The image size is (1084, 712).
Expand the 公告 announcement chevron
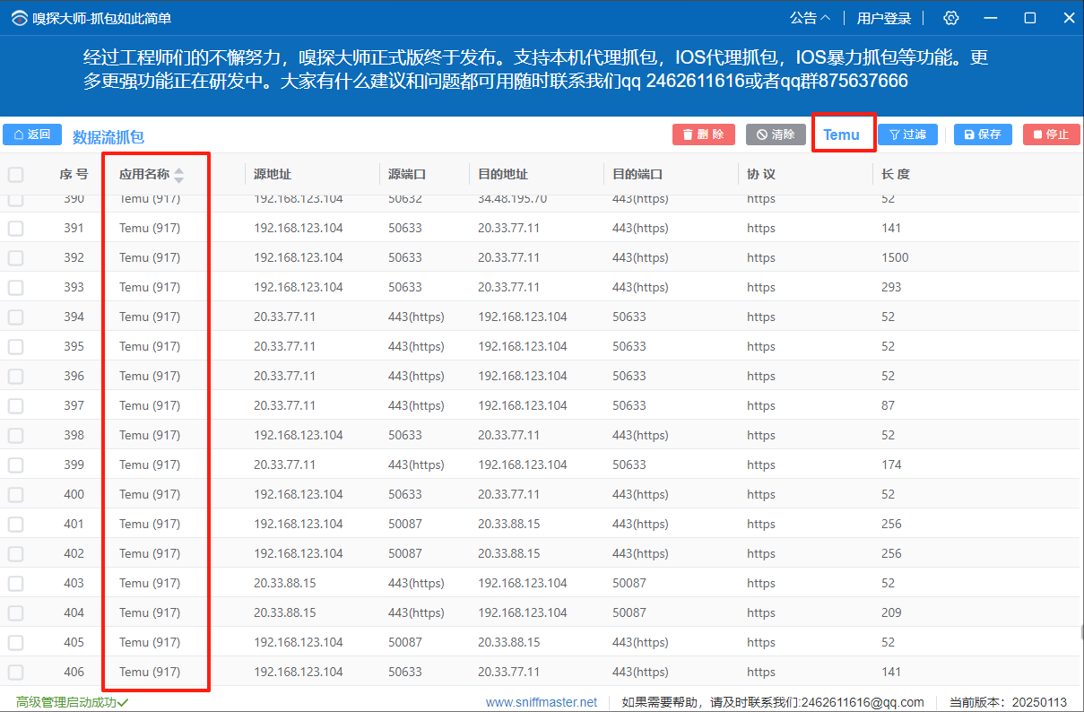click(x=826, y=18)
